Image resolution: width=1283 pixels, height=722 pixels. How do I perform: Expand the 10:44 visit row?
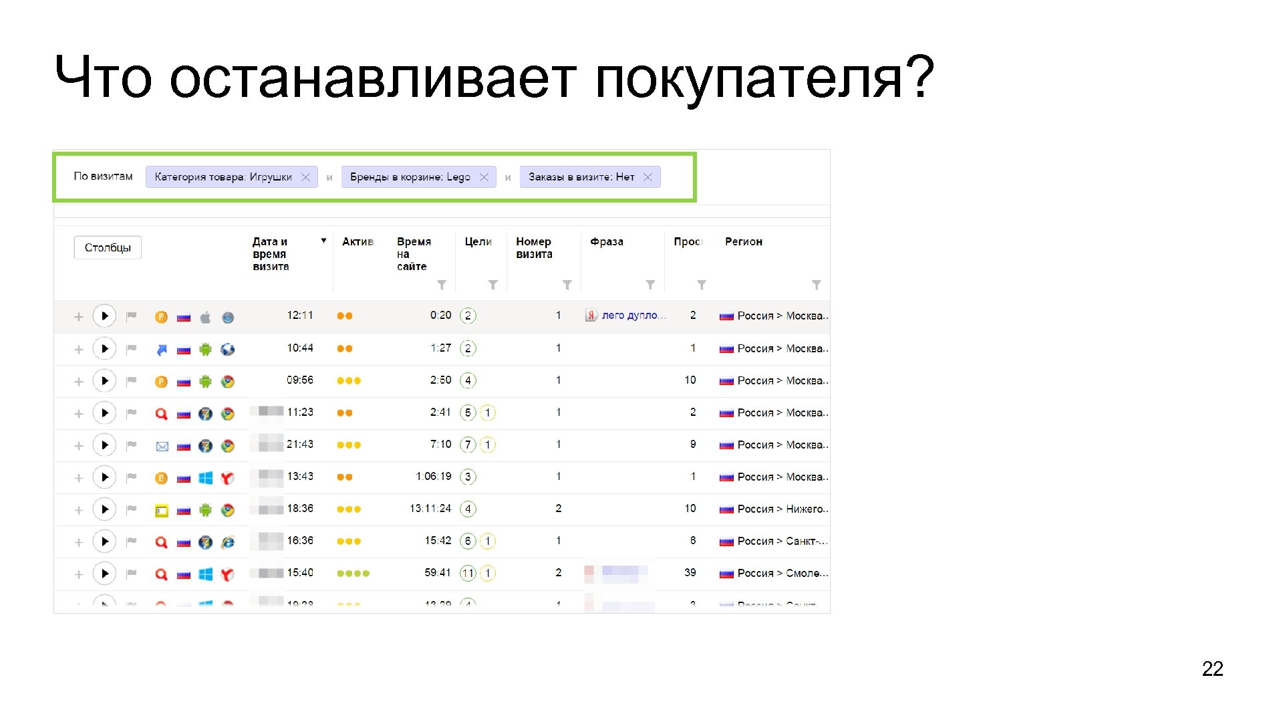tap(79, 350)
